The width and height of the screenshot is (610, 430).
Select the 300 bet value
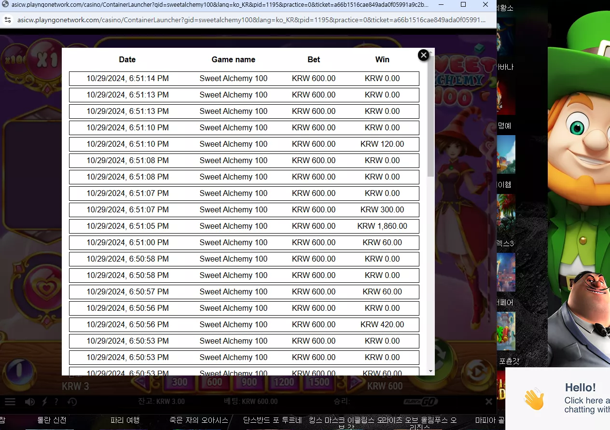(180, 382)
